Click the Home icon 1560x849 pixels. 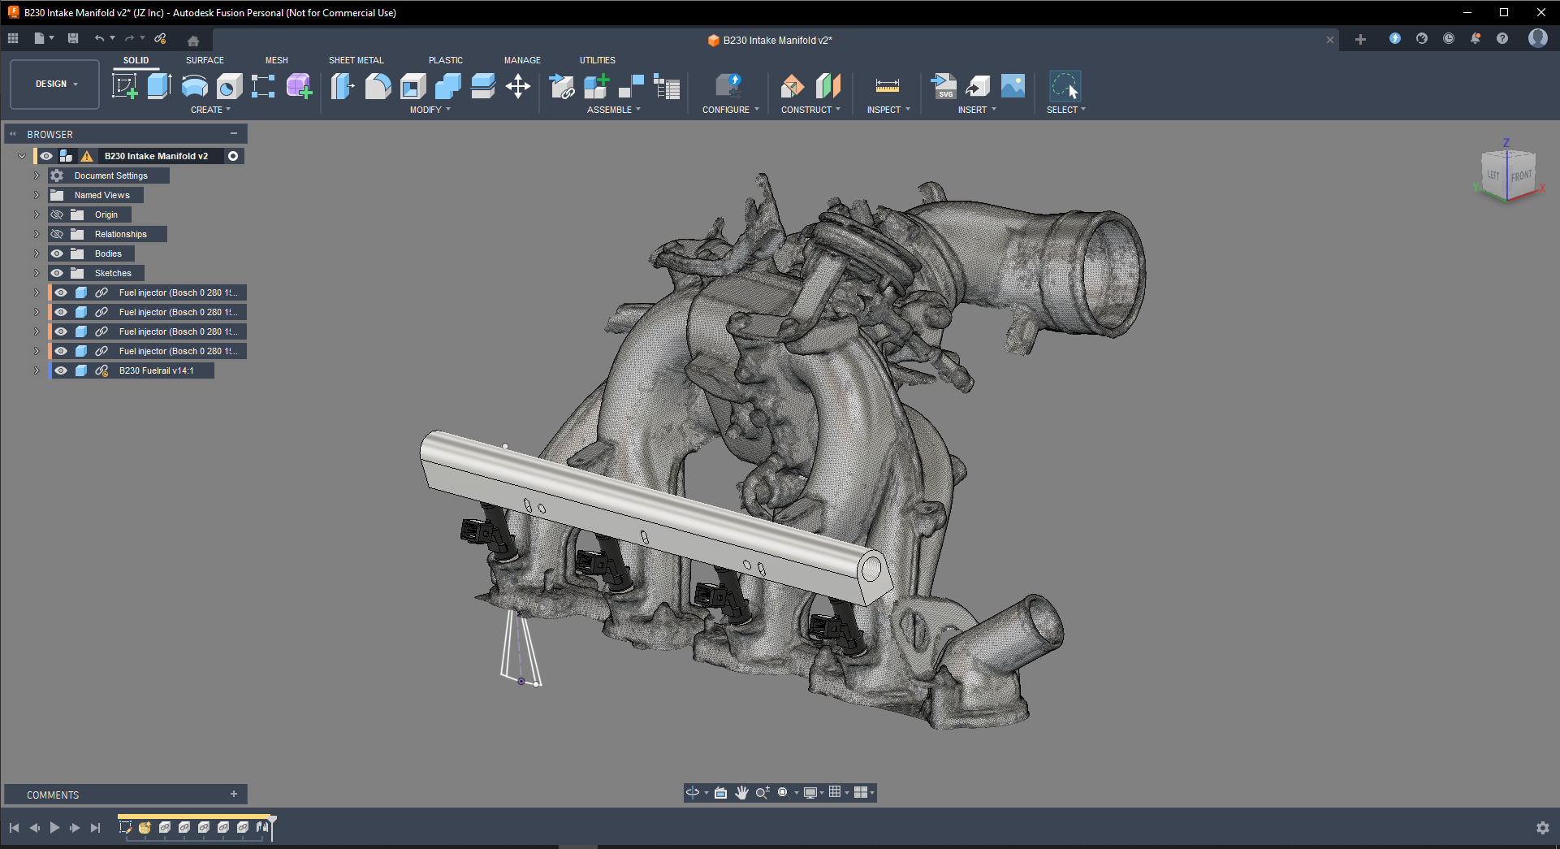point(193,41)
